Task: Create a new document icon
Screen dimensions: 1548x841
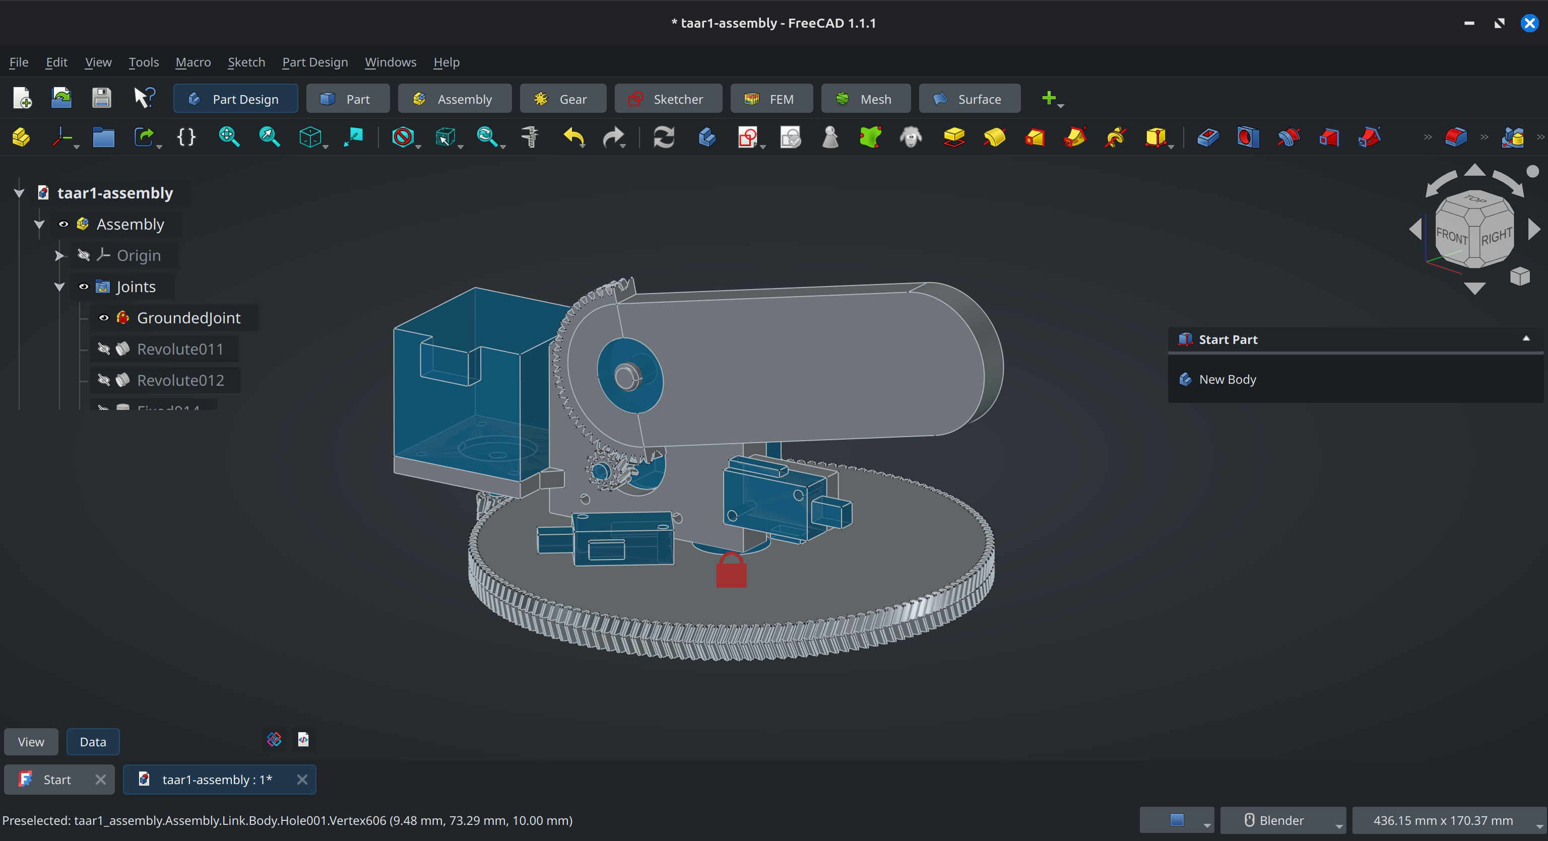Action: click(x=22, y=98)
